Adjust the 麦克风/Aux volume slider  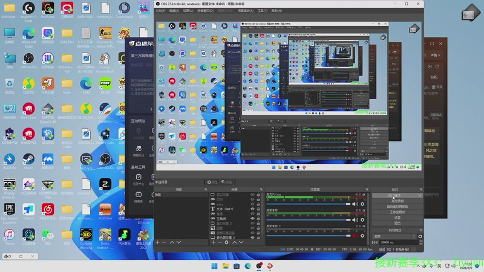pos(309,204)
